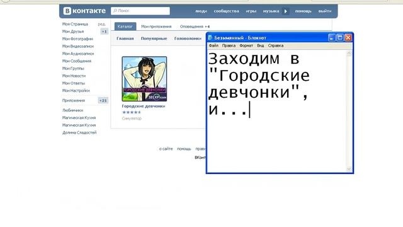Image resolution: width=403 pixels, height=227 pixels.
Task: Open Мои Сообщения in sidebar
Action: 77,61
